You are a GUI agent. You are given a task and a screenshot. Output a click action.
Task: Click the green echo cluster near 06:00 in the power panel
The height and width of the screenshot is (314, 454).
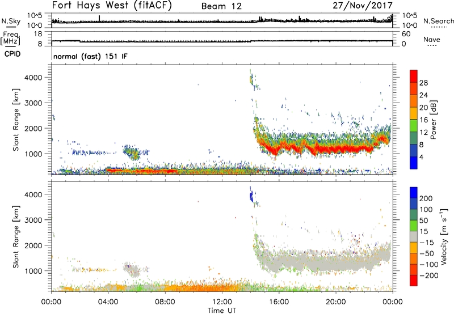click(133, 152)
